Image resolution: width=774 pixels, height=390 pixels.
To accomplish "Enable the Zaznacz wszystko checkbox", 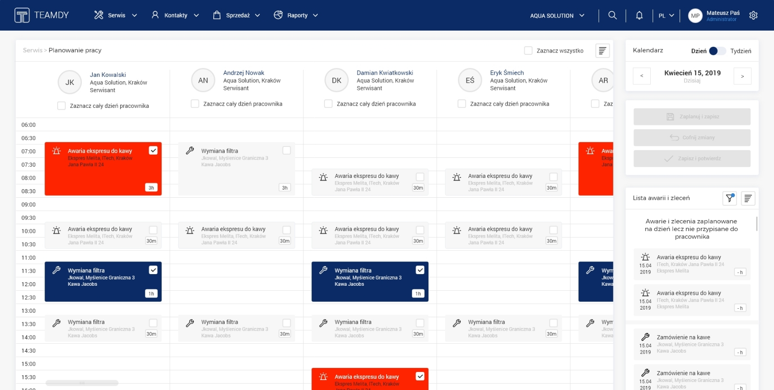I will [528, 51].
